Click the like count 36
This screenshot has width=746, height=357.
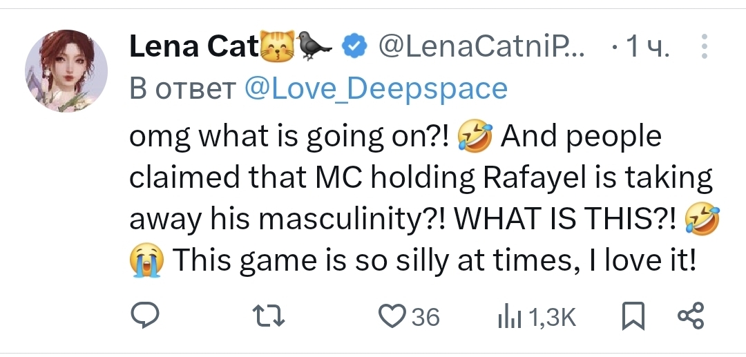(x=425, y=318)
